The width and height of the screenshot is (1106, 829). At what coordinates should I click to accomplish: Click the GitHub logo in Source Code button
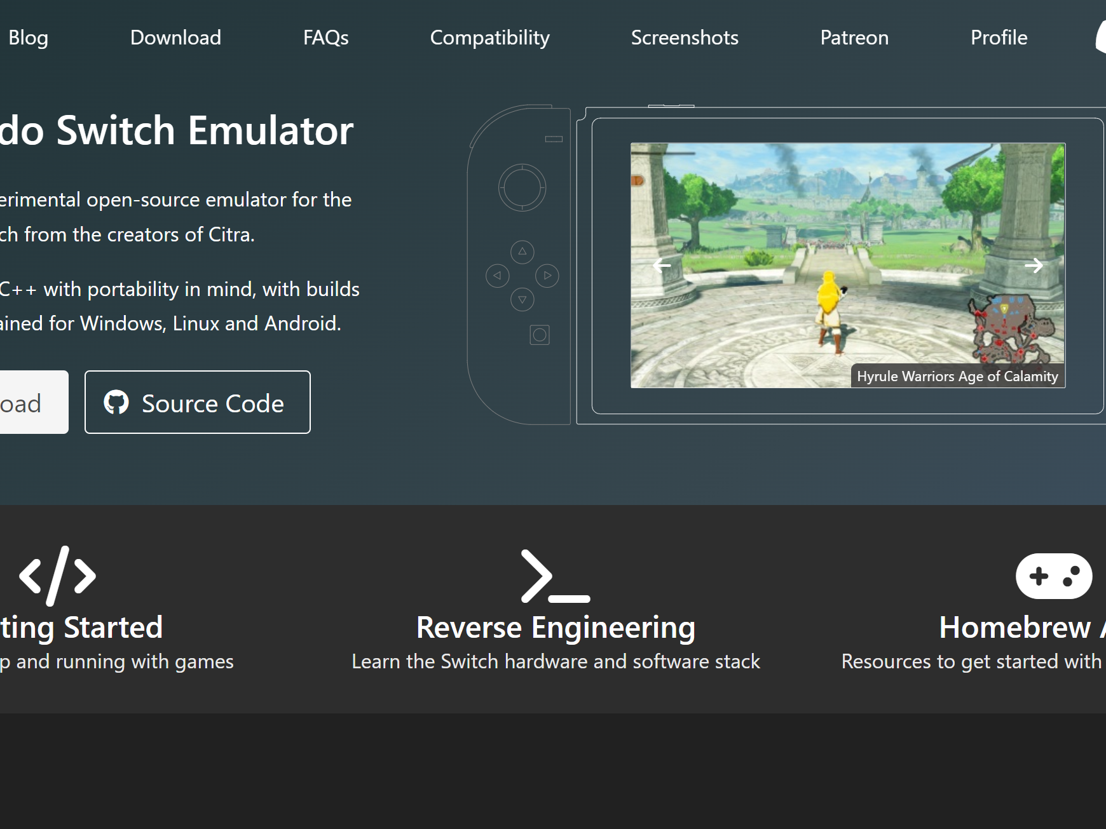(x=116, y=403)
